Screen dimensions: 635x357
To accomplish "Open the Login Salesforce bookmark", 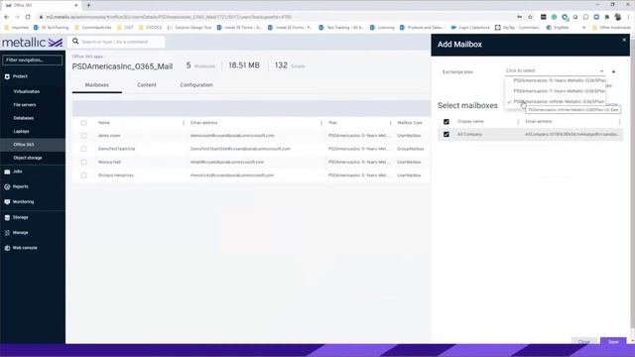I will (x=470, y=28).
